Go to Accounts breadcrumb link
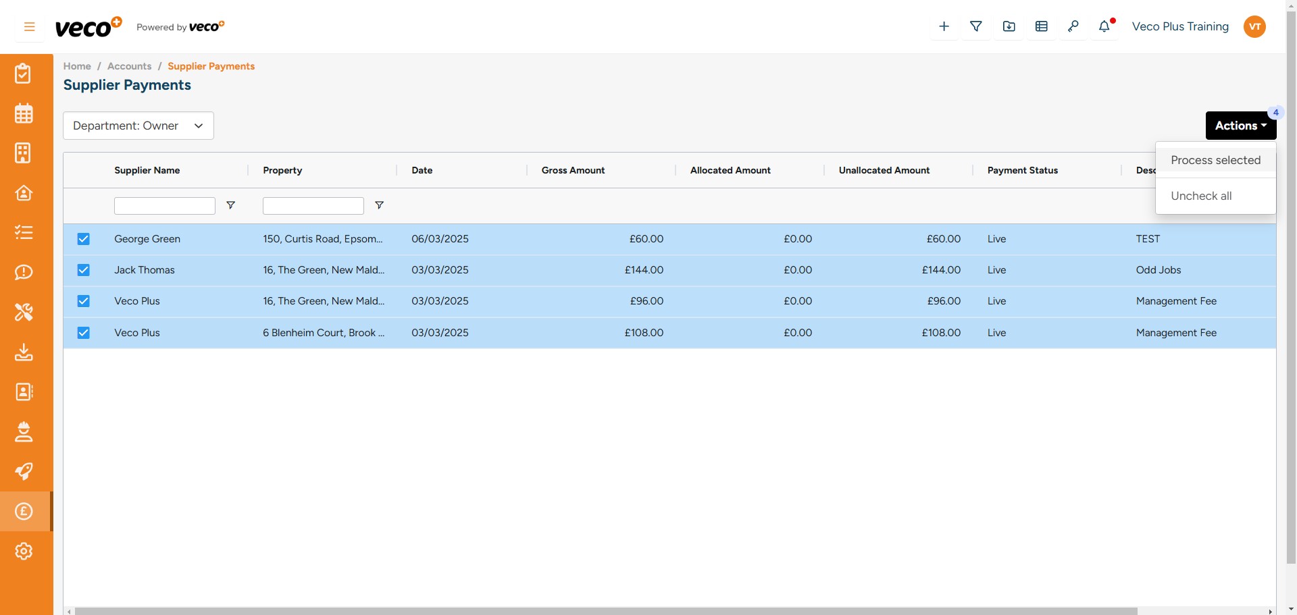This screenshot has width=1297, height=615. 129,66
